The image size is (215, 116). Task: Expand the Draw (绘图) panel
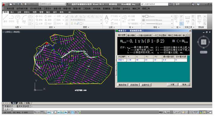18,27
